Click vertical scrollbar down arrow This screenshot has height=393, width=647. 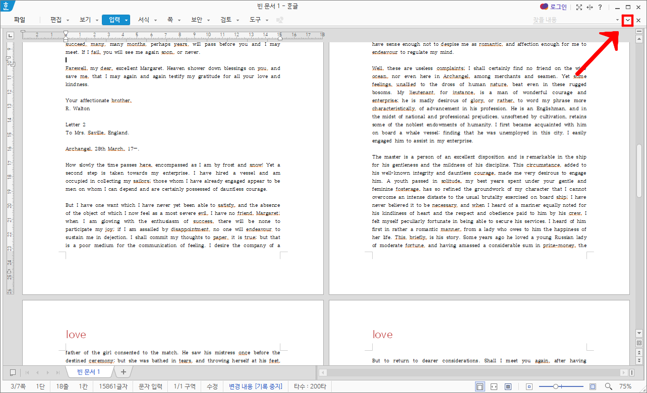coord(639,333)
